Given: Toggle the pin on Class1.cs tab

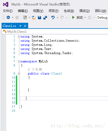Looking at the screenshot, I should pyautogui.click(x=20, y=26).
